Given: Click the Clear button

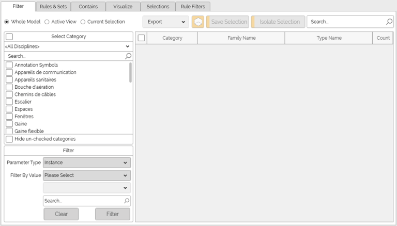Looking at the screenshot, I should (61, 214).
